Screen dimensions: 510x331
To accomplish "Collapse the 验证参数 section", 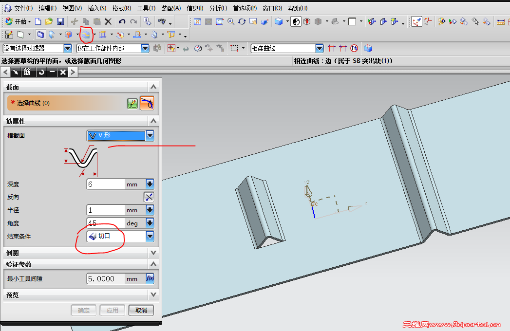I will point(153,264).
